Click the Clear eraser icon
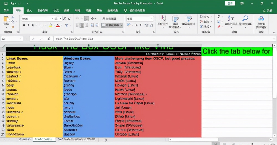Screen dimensions: 277x145 click(x=219, y=26)
